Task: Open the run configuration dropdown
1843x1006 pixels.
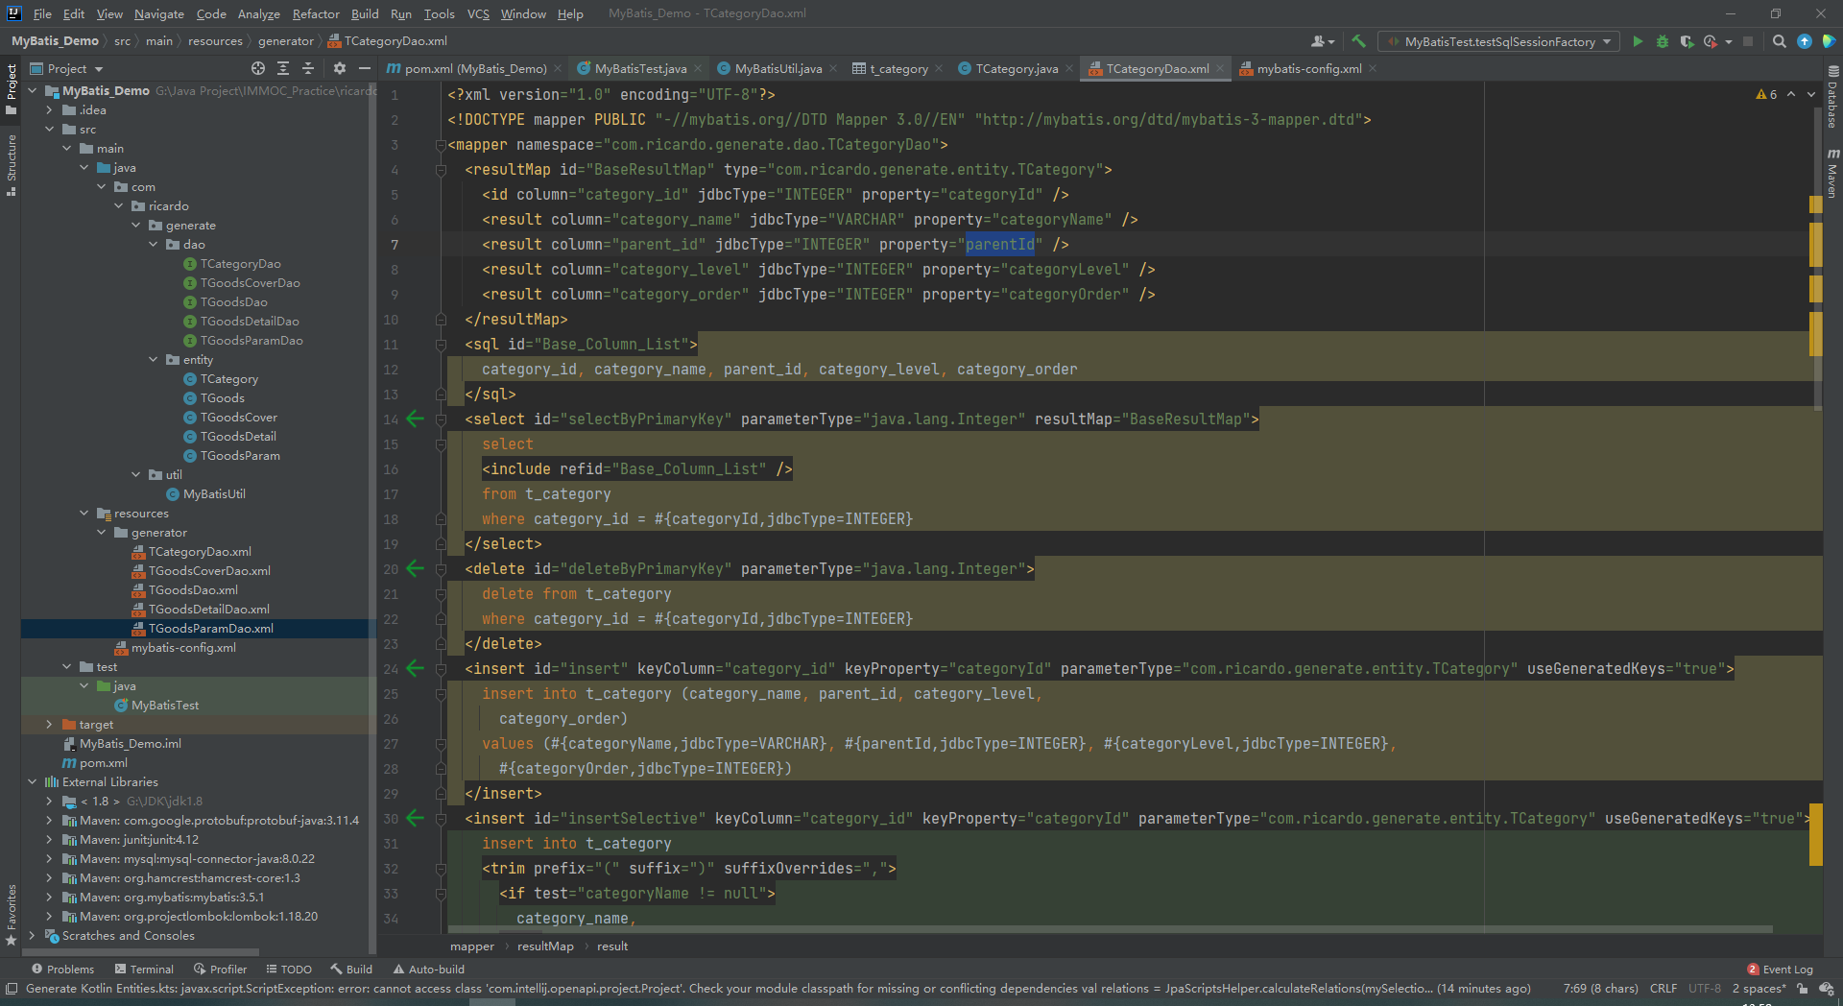Action: pyautogui.click(x=1499, y=41)
